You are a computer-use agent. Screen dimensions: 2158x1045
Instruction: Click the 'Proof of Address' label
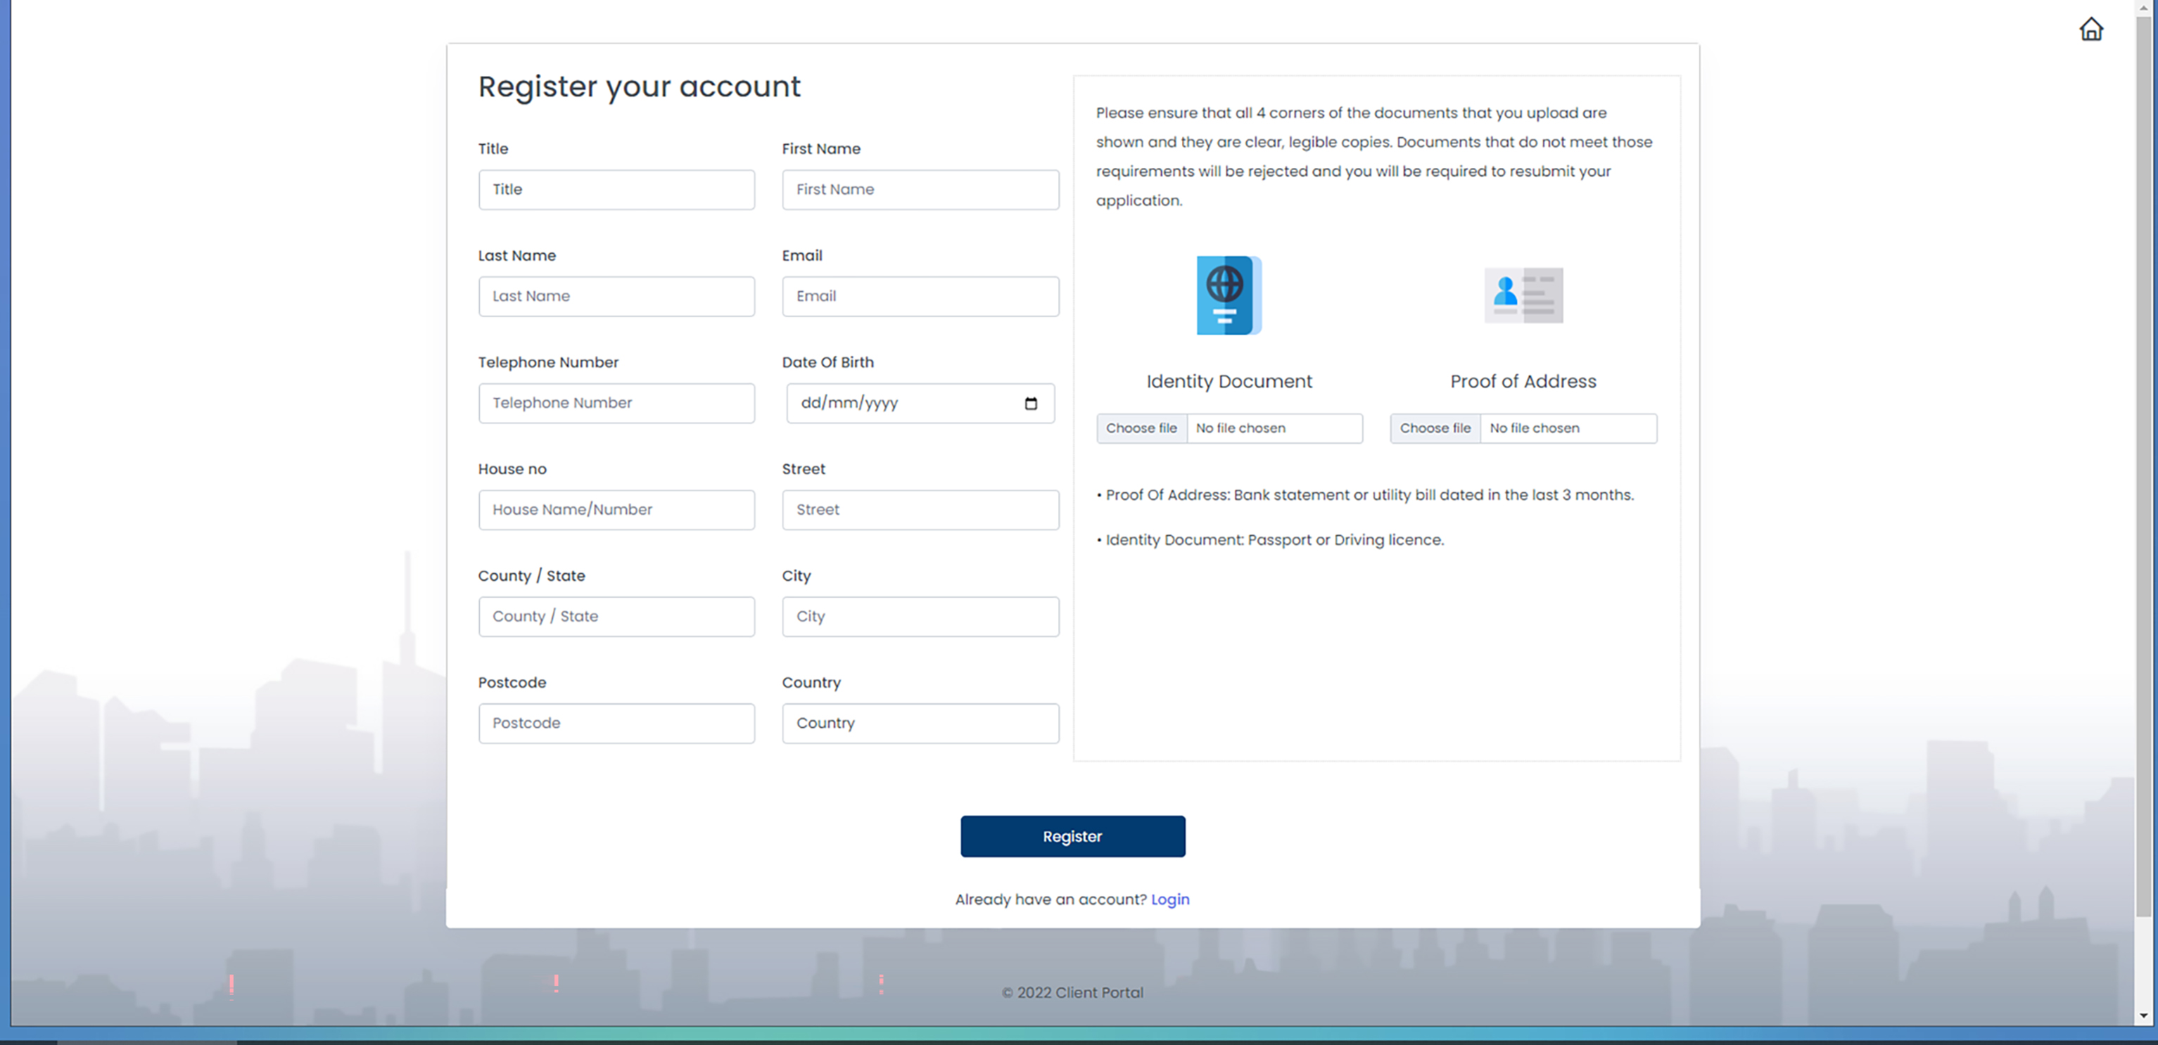[x=1523, y=382]
